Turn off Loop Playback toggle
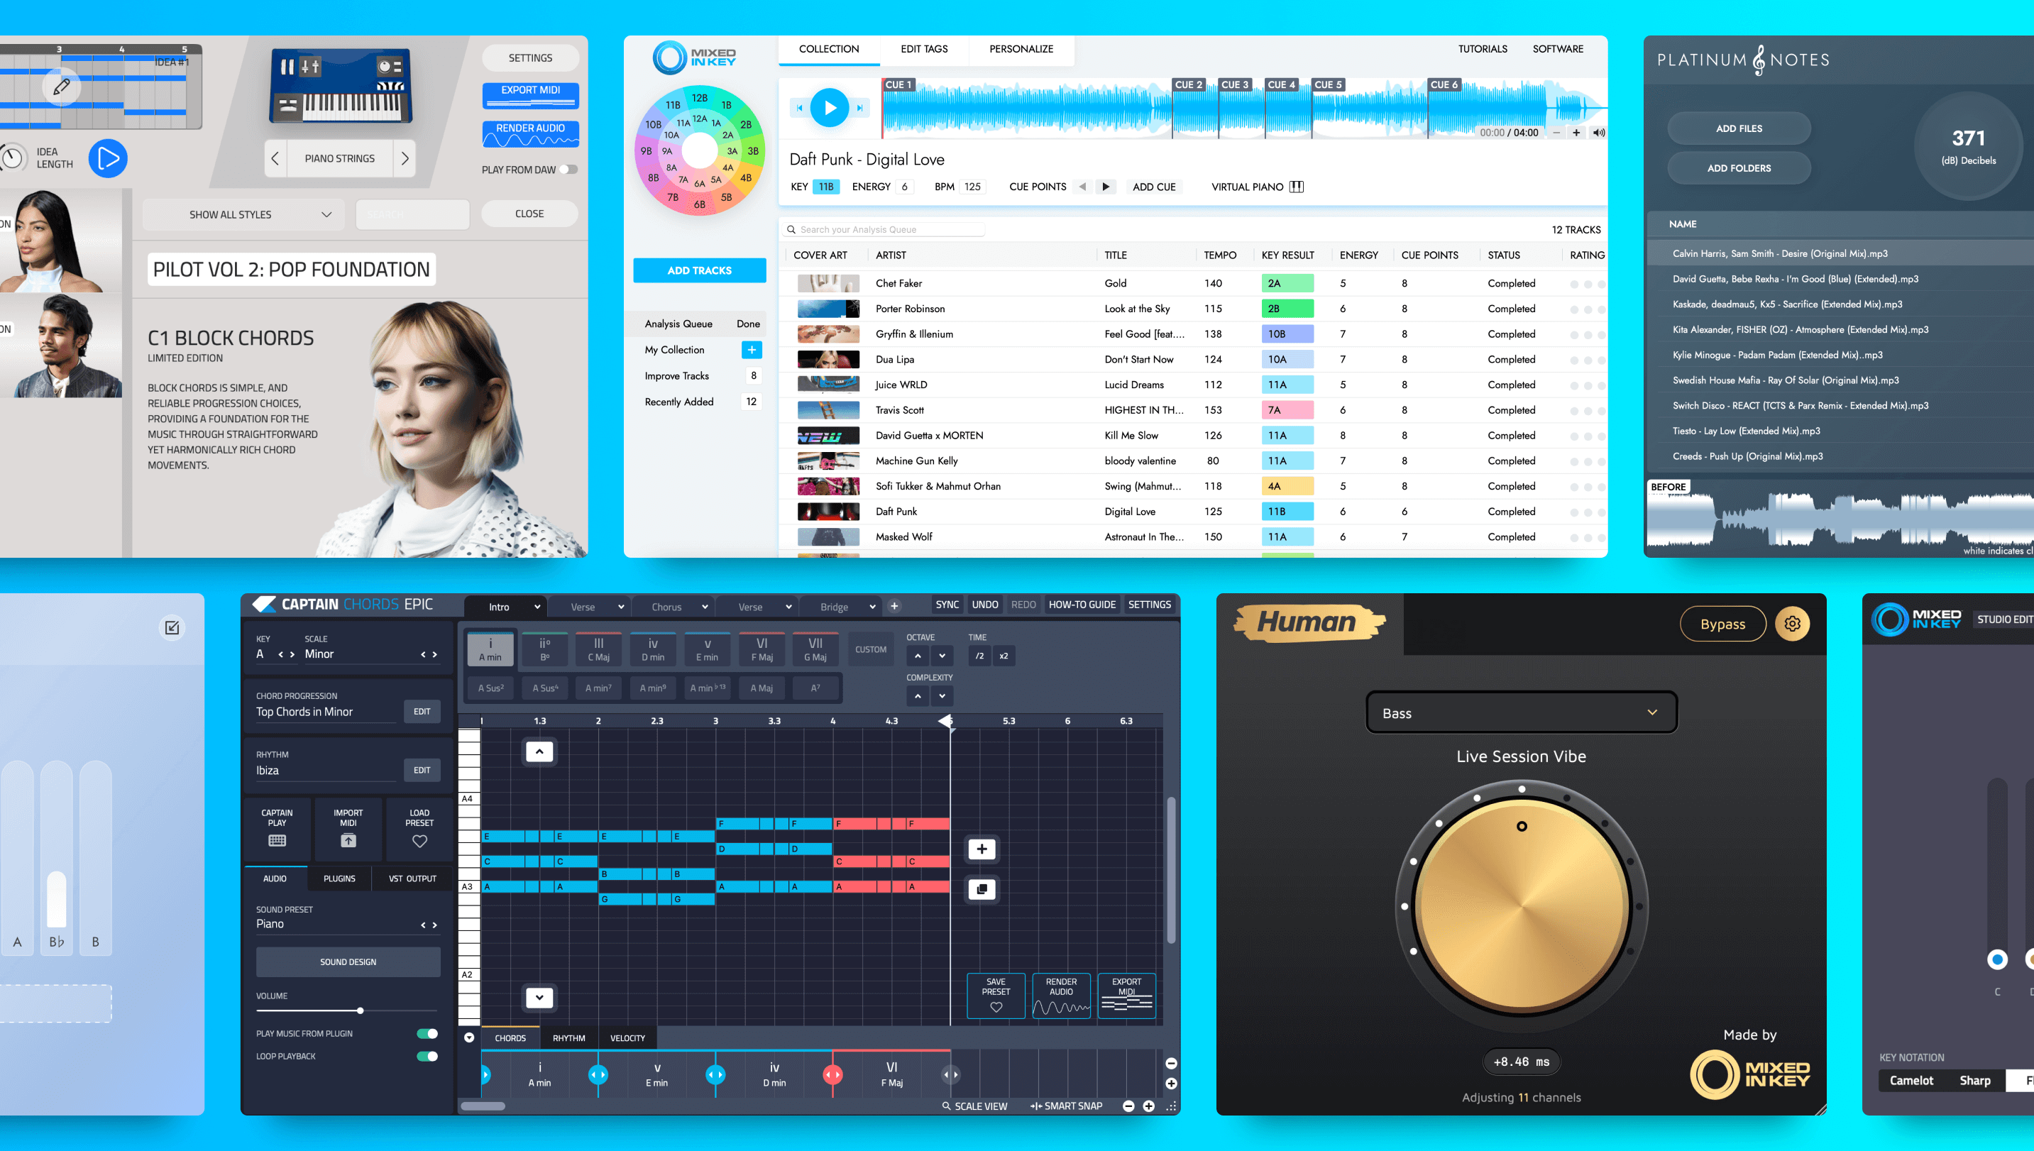The image size is (2034, 1151). click(x=427, y=1056)
